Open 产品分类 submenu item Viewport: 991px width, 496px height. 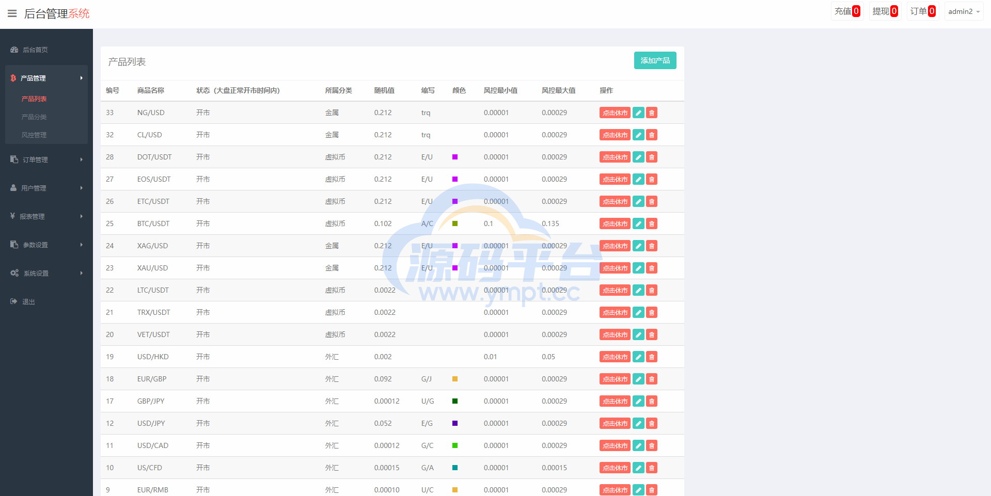pos(34,117)
